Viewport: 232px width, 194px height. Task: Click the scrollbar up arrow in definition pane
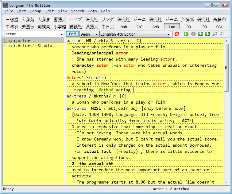coord(226,41)
